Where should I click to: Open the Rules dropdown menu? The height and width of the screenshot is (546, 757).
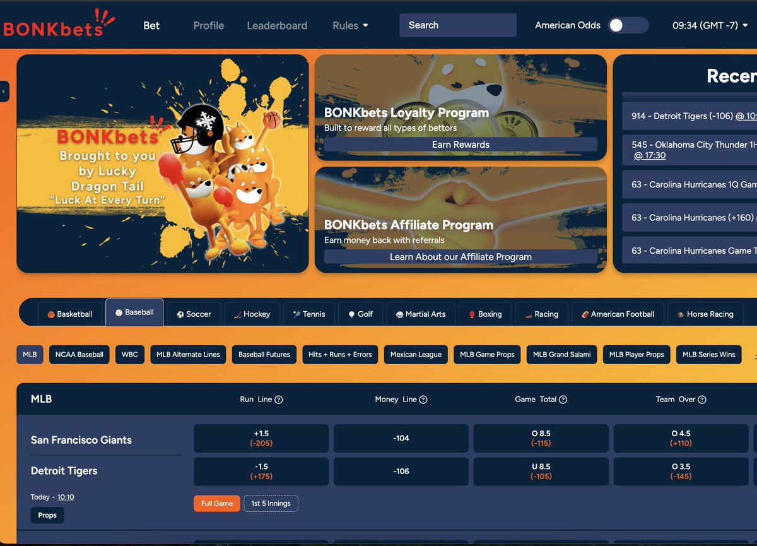pos(351,26)
